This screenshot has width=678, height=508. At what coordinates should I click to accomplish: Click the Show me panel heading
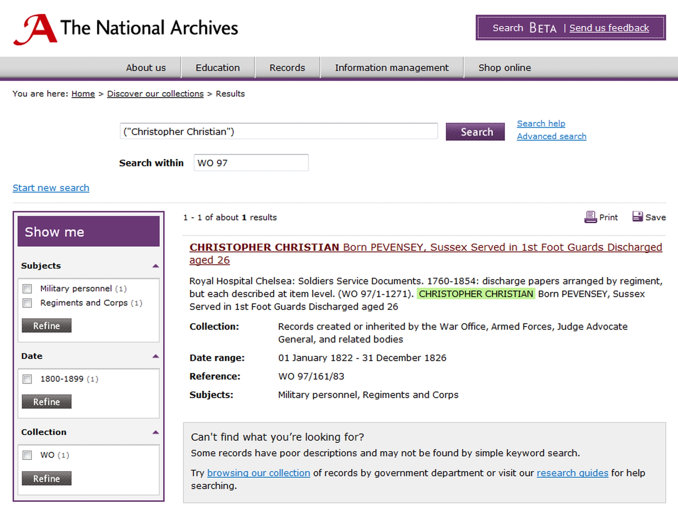click(x=88, y=231)
